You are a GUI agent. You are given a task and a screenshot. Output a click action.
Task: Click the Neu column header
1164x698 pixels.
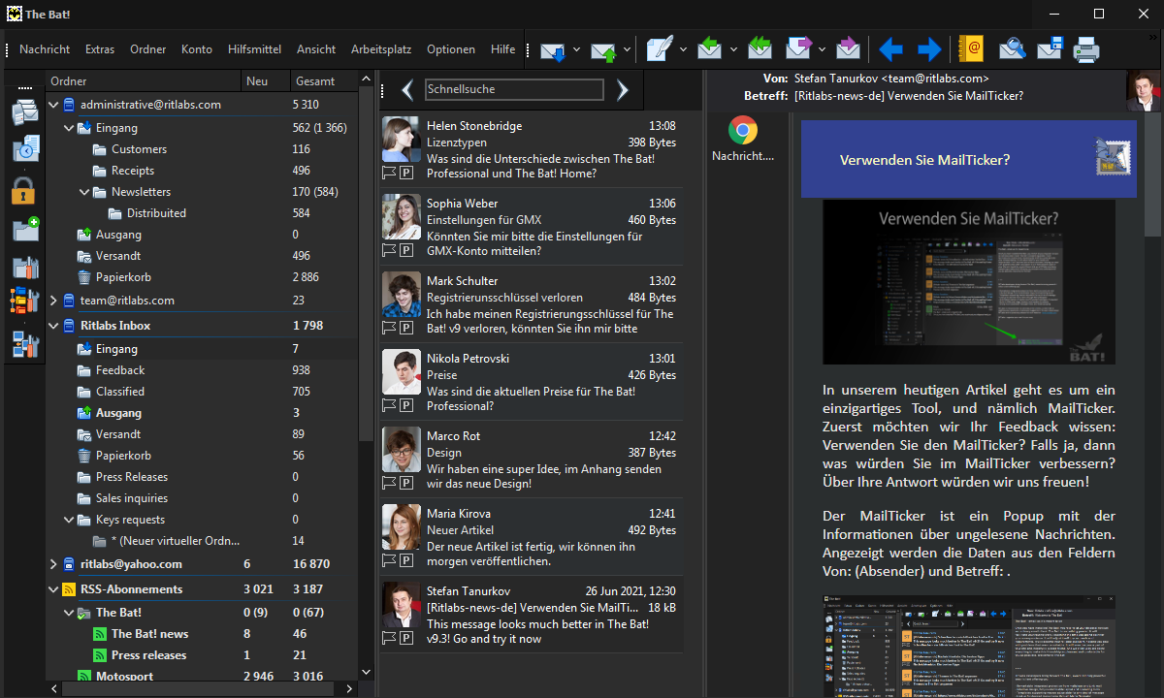(x=265, y=81)
